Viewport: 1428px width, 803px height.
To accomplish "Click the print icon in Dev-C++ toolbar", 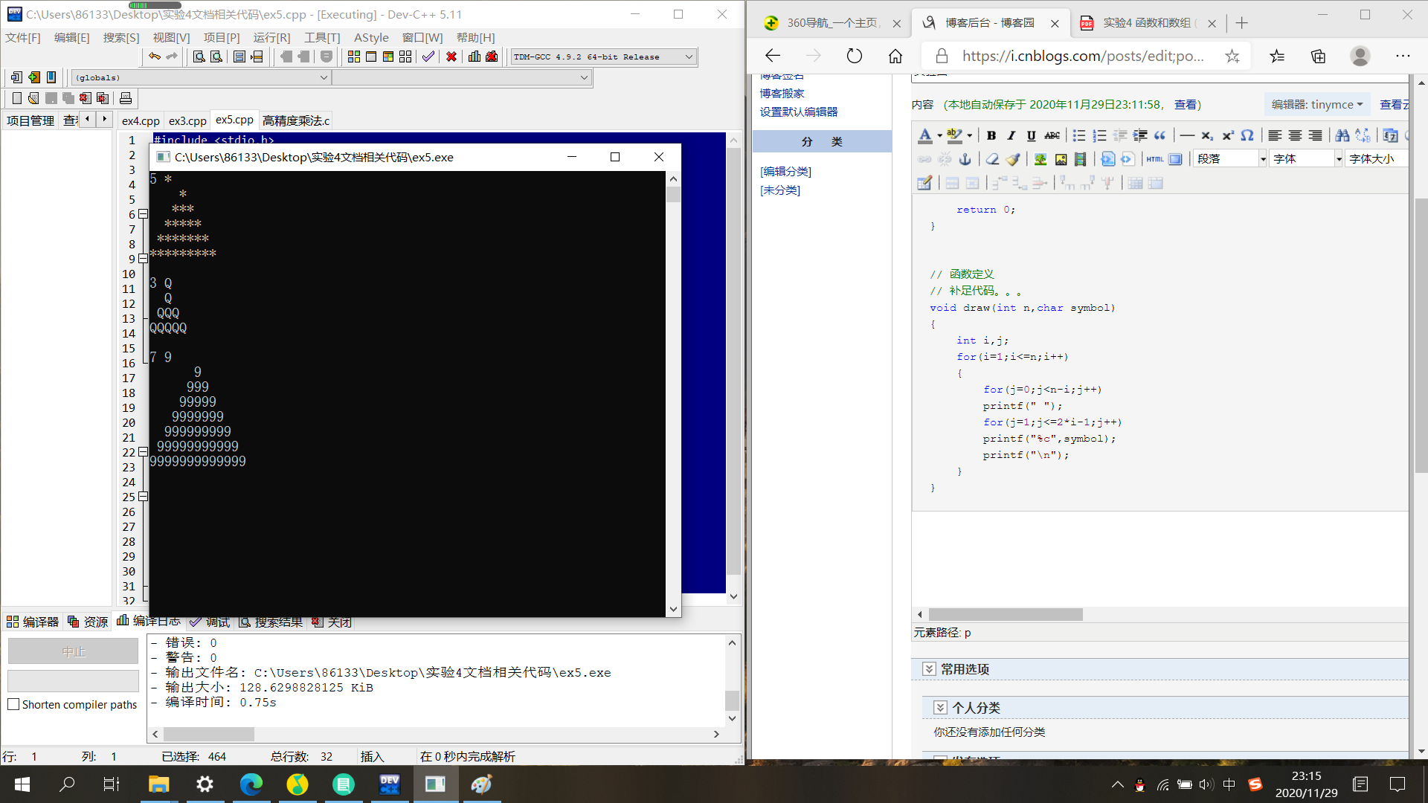I will coord(126,98).
